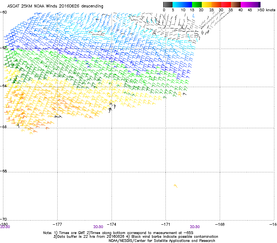Click the purple '20:50' time label below -180
Image resolution: width=277 pixels, height=243 pixels.
[x=5, y=227]
